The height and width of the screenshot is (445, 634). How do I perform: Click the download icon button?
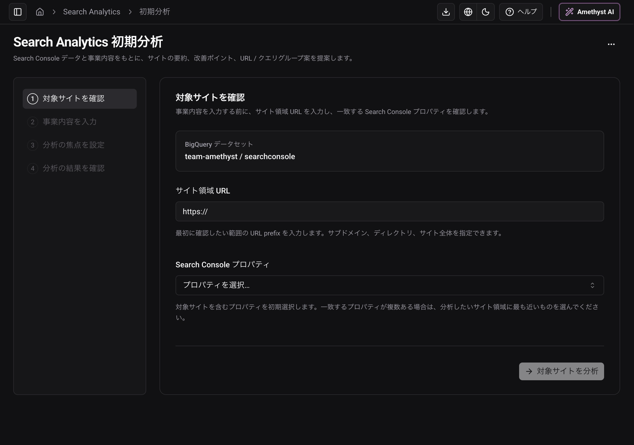[446, 12]
